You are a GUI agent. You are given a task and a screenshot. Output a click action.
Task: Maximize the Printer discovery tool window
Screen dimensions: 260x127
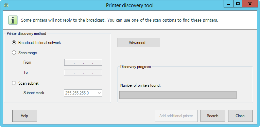238,4
